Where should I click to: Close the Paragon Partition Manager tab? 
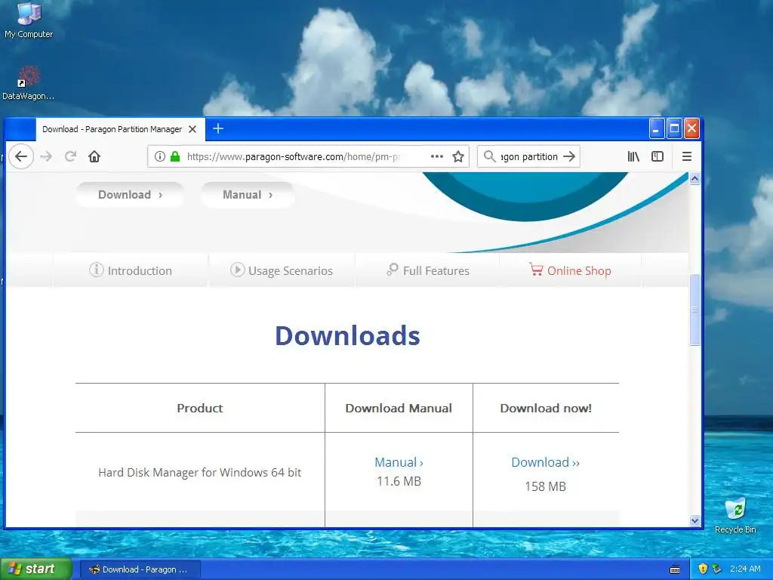click(x=192, y=129)
